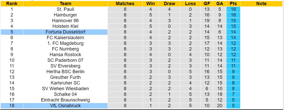The width and height of the screenshot is (284, 110).
Task: Select Hannover 96 in the table
Action: 65,21
